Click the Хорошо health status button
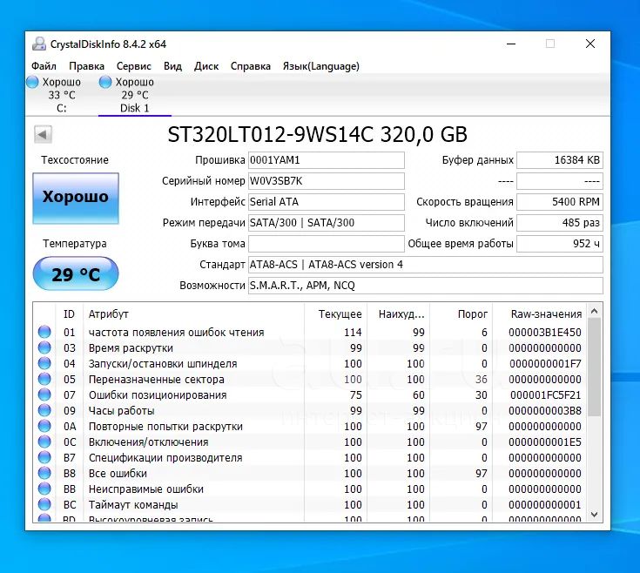 76,198
